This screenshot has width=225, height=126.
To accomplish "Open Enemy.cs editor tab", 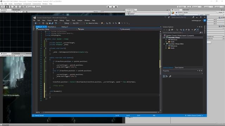I will [65, 27].
